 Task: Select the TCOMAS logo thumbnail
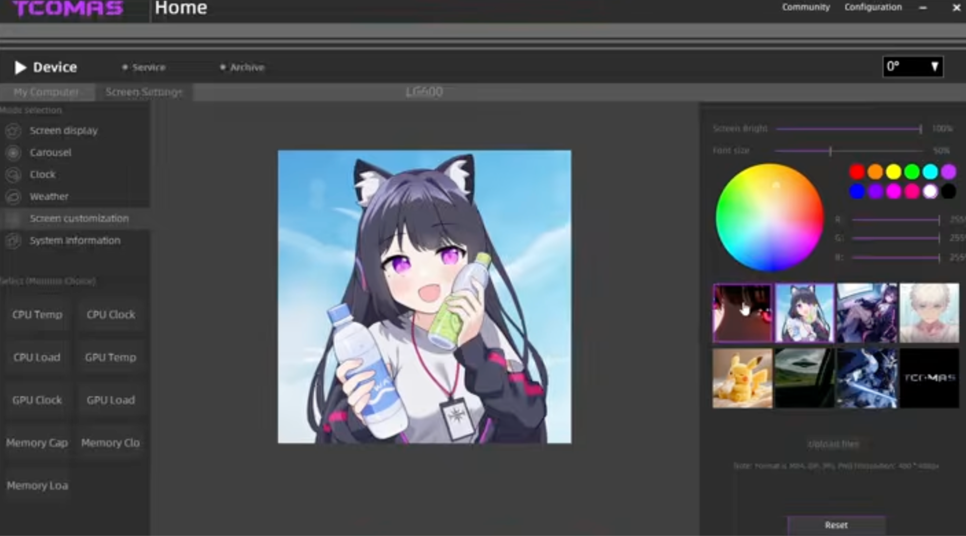click(929, 378)
